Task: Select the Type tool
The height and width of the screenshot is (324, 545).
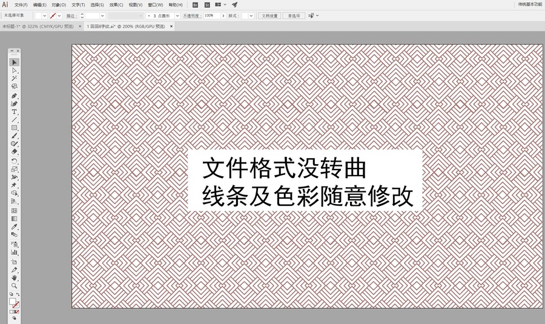Action: click(15, 111)
